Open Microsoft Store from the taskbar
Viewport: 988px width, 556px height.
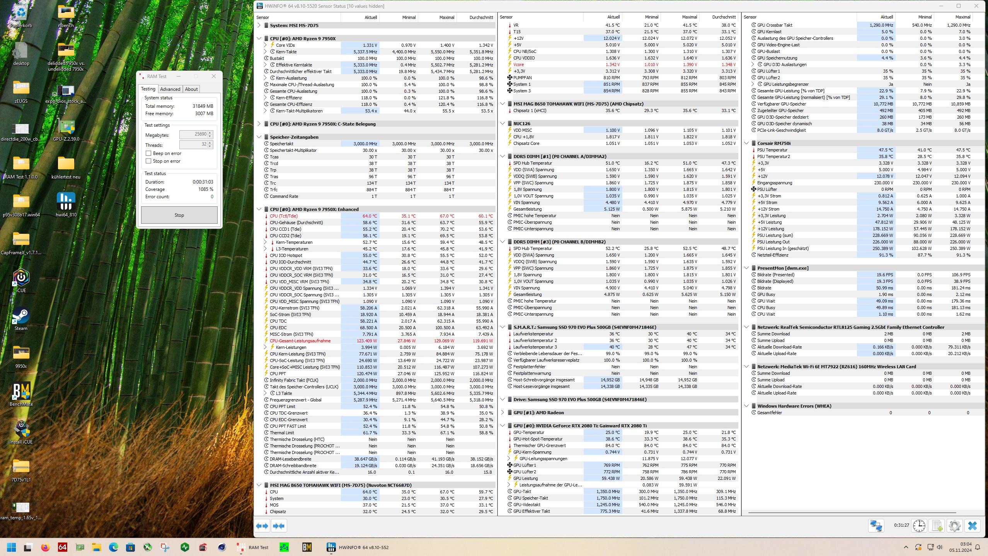(130, 547)
